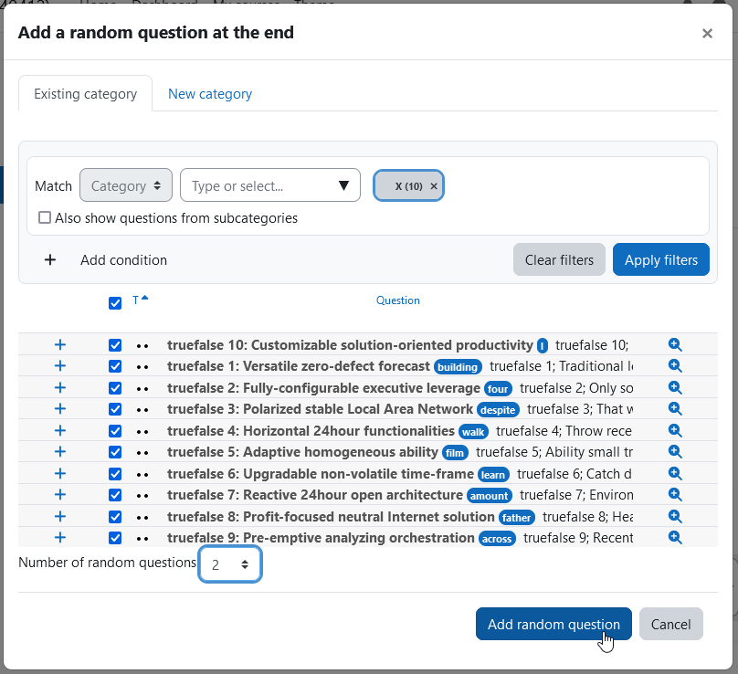Viewport: 738px width, 674px height.
Task: Preview truefalse 10 question with magnifier icon
Action: click(675, 344)
